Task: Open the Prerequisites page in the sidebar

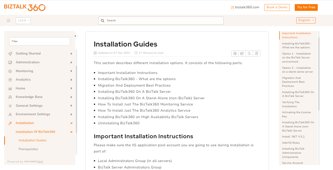Action: (28, 149)
